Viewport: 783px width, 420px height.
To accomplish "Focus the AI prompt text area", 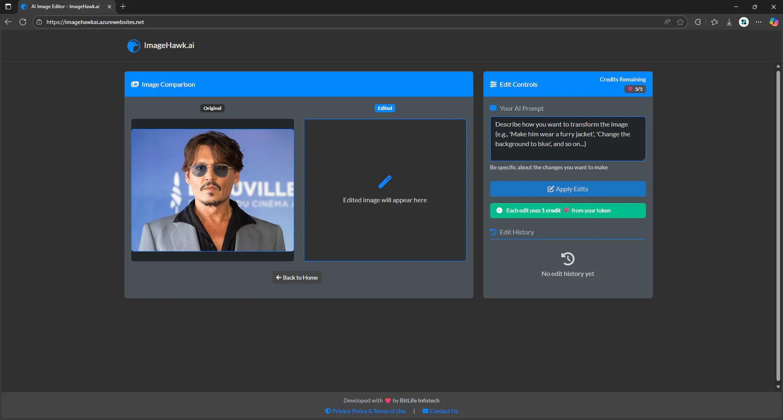I will [x=568, y=139].
